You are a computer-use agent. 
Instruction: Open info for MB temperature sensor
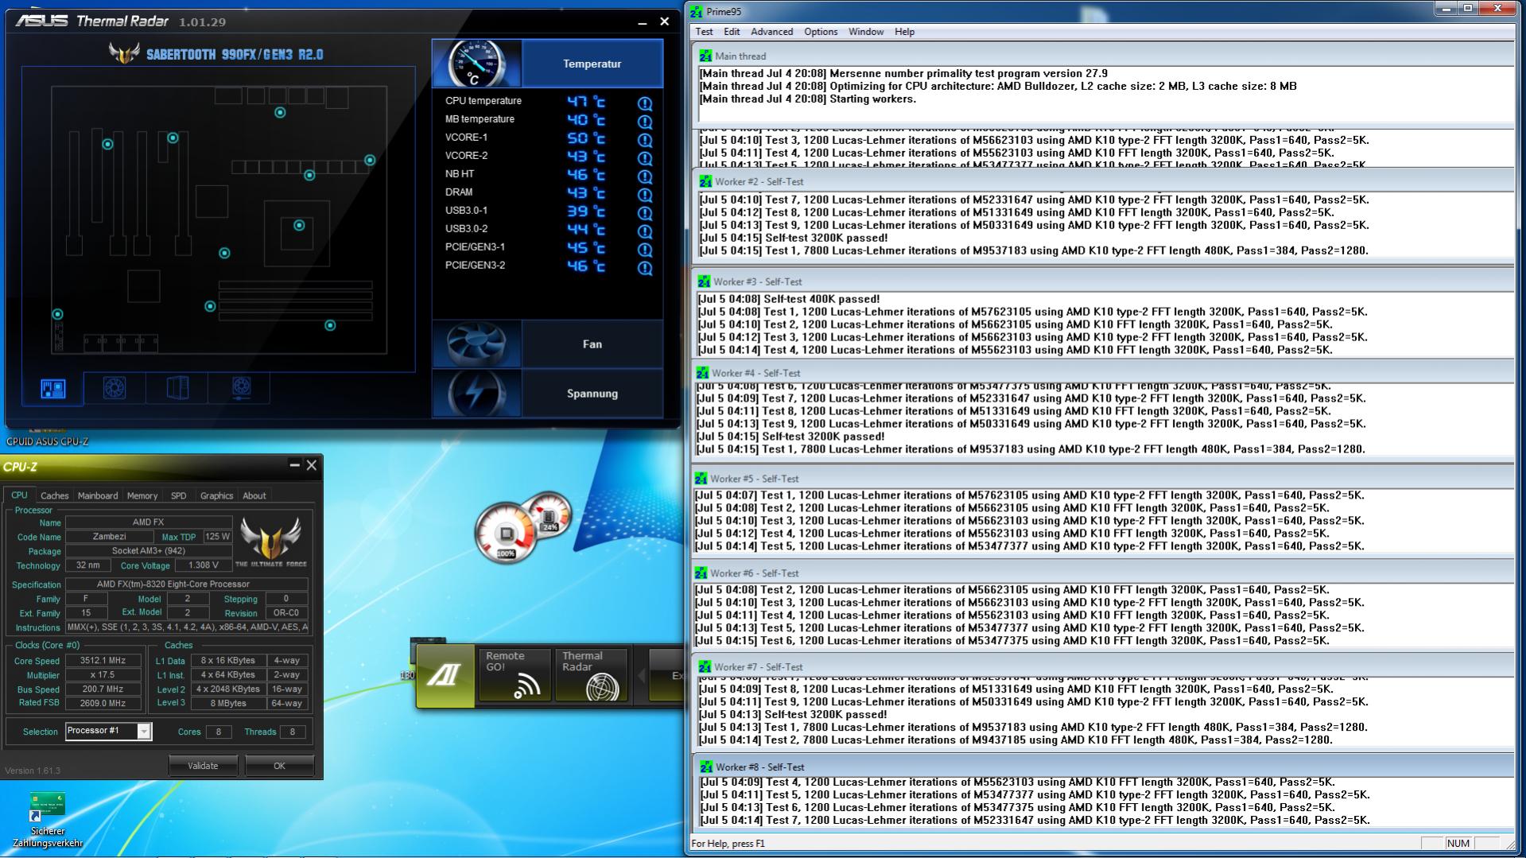click(x=645, y=122)
